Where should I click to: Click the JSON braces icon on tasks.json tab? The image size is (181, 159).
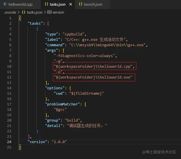[x=46, y=4]
